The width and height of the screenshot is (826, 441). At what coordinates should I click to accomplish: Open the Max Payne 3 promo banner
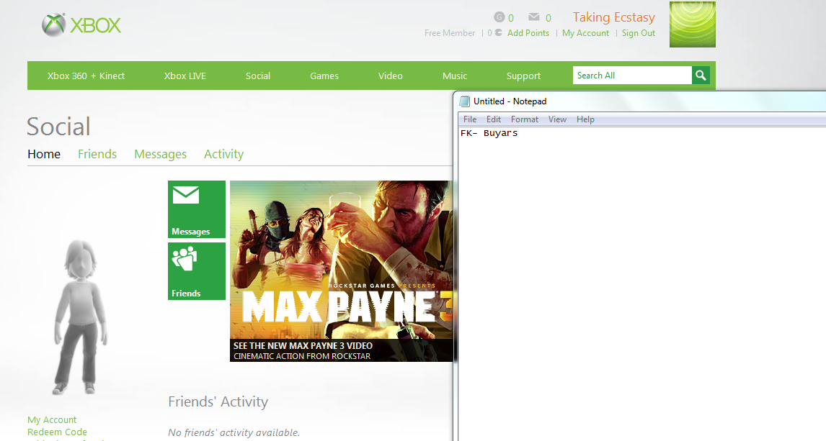coord(342,270)
